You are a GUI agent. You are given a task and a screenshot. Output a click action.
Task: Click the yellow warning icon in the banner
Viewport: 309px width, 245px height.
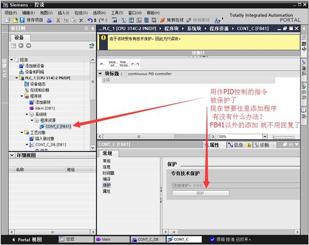point(104,38)
